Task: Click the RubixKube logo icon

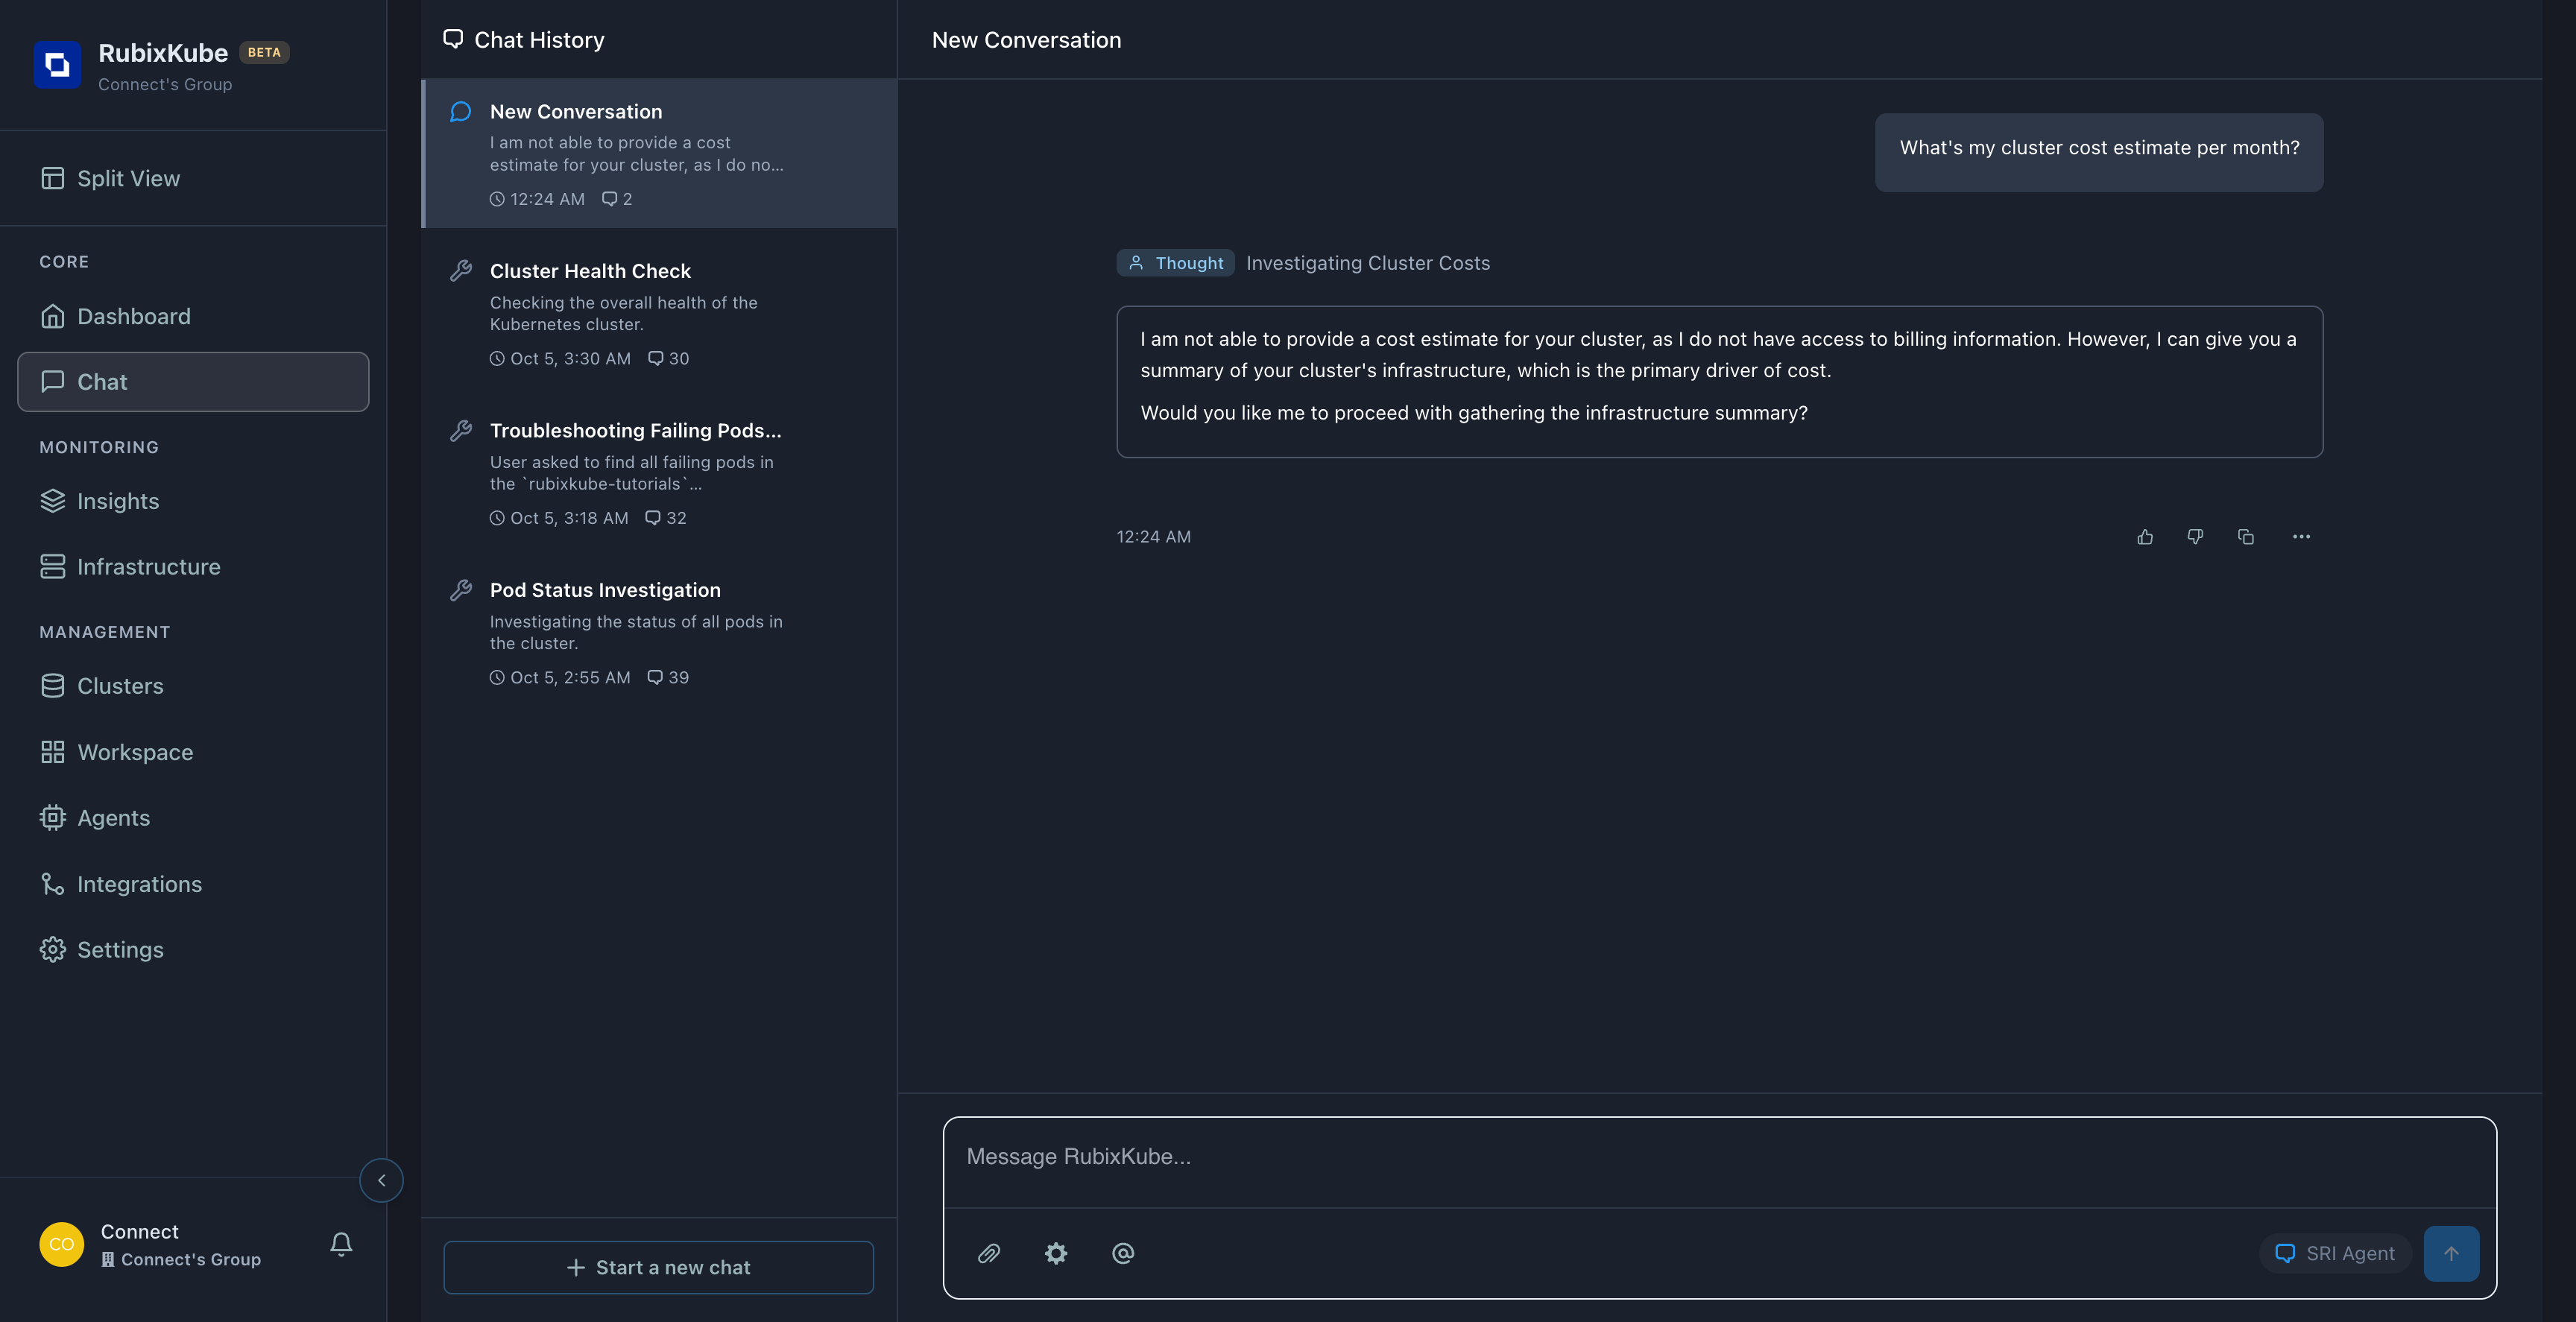Action: click(57, 65)
